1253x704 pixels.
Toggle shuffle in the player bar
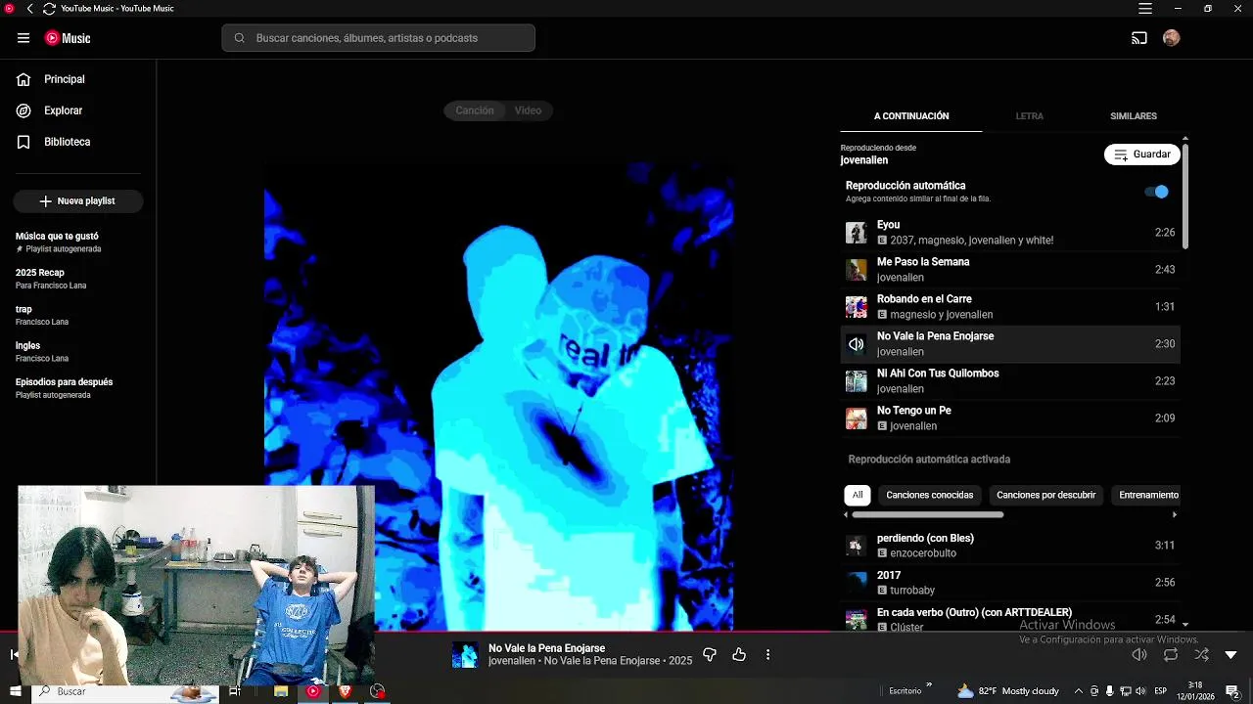tap(1201, 654)
